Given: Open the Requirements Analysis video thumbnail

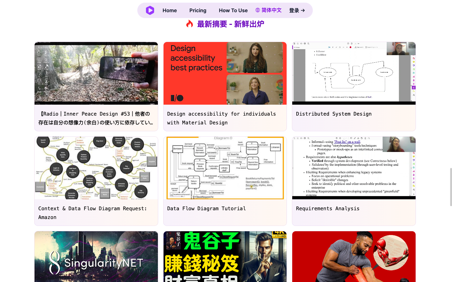Looking at the screenshot, I should (354, 168).
